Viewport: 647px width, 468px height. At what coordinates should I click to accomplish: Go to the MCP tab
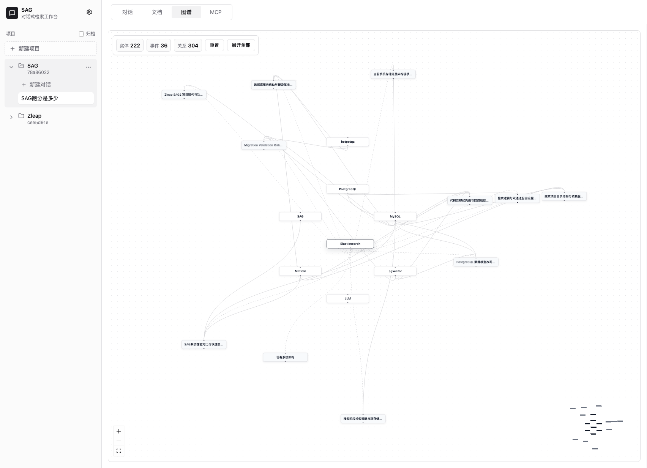pos(216,12)
